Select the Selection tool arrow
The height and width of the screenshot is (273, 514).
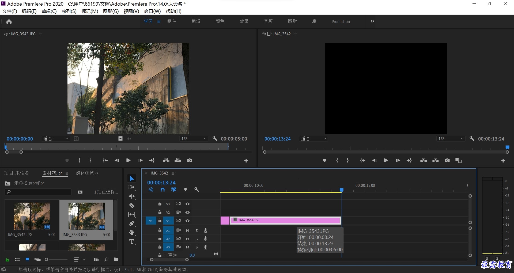132,179
